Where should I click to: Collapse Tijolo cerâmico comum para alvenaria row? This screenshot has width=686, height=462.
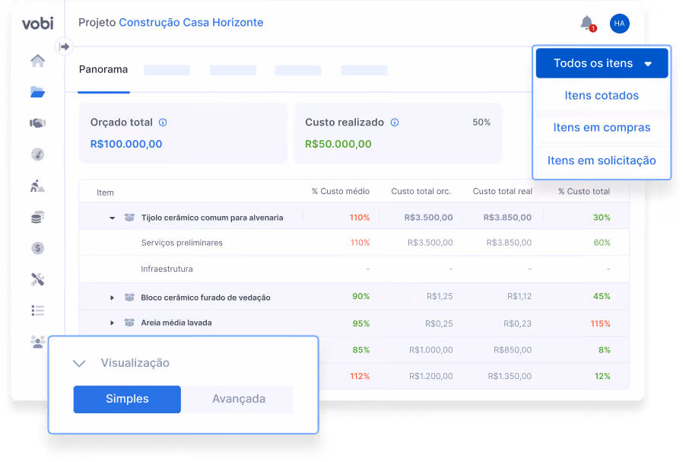(x=112, y=218)
